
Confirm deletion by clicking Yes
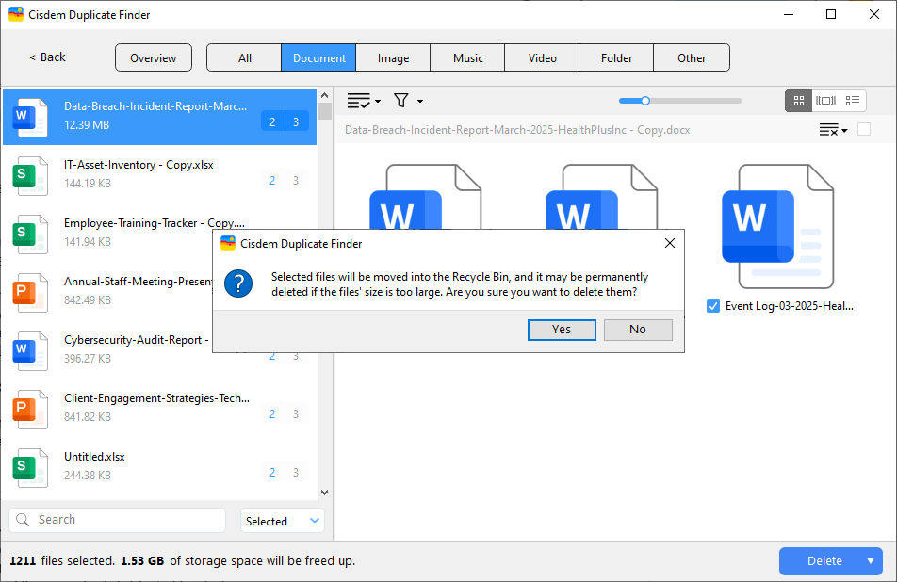(x=562, y=330)
